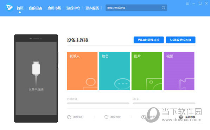Screen dimensions: 210x130
Task: Select the 更多服务 tab
Action: point(92,8)
